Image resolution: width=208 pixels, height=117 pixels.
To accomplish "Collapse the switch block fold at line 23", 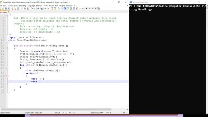I will (7, 76).
